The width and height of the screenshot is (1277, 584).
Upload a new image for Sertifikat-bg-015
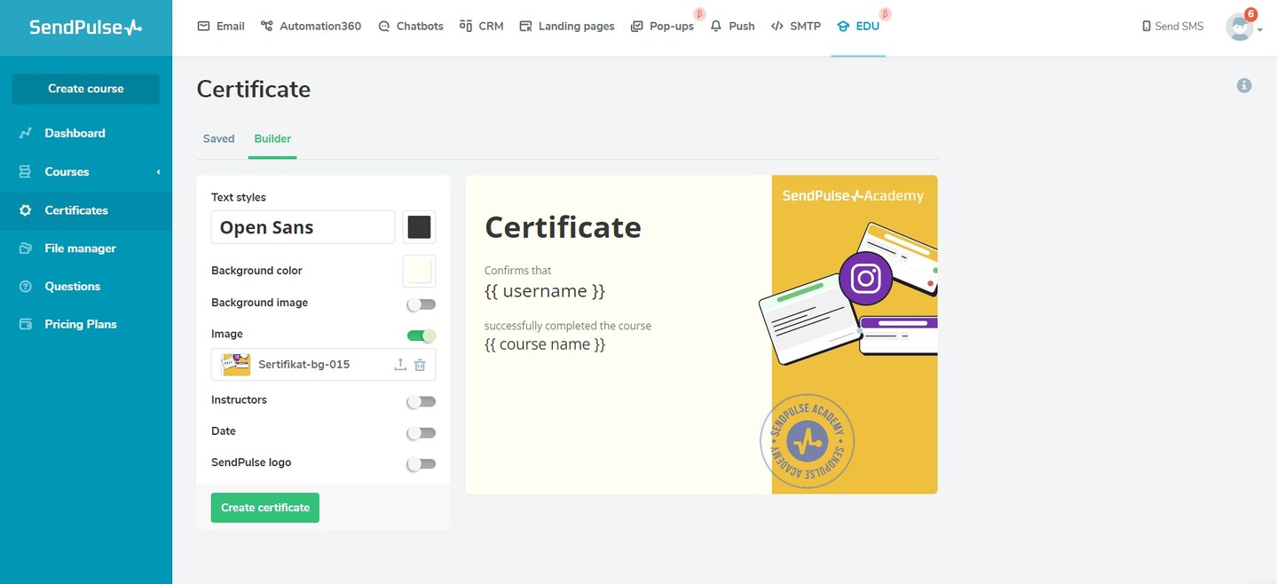point(400,364)
